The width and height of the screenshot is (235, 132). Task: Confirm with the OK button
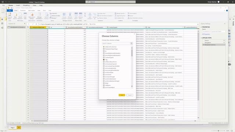click(x=122, y=95)
